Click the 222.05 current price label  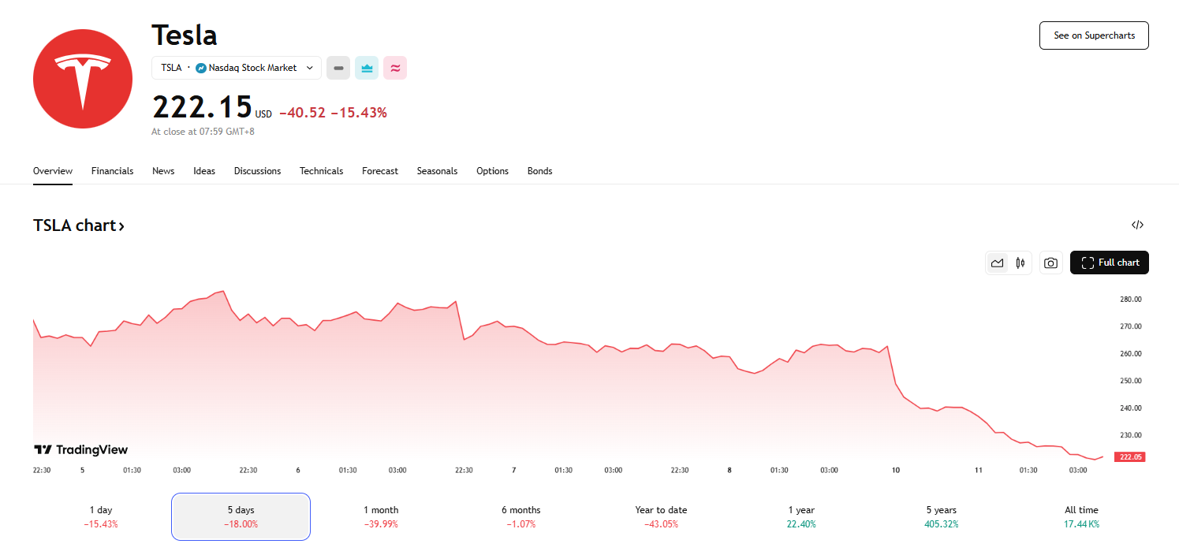1129,457
